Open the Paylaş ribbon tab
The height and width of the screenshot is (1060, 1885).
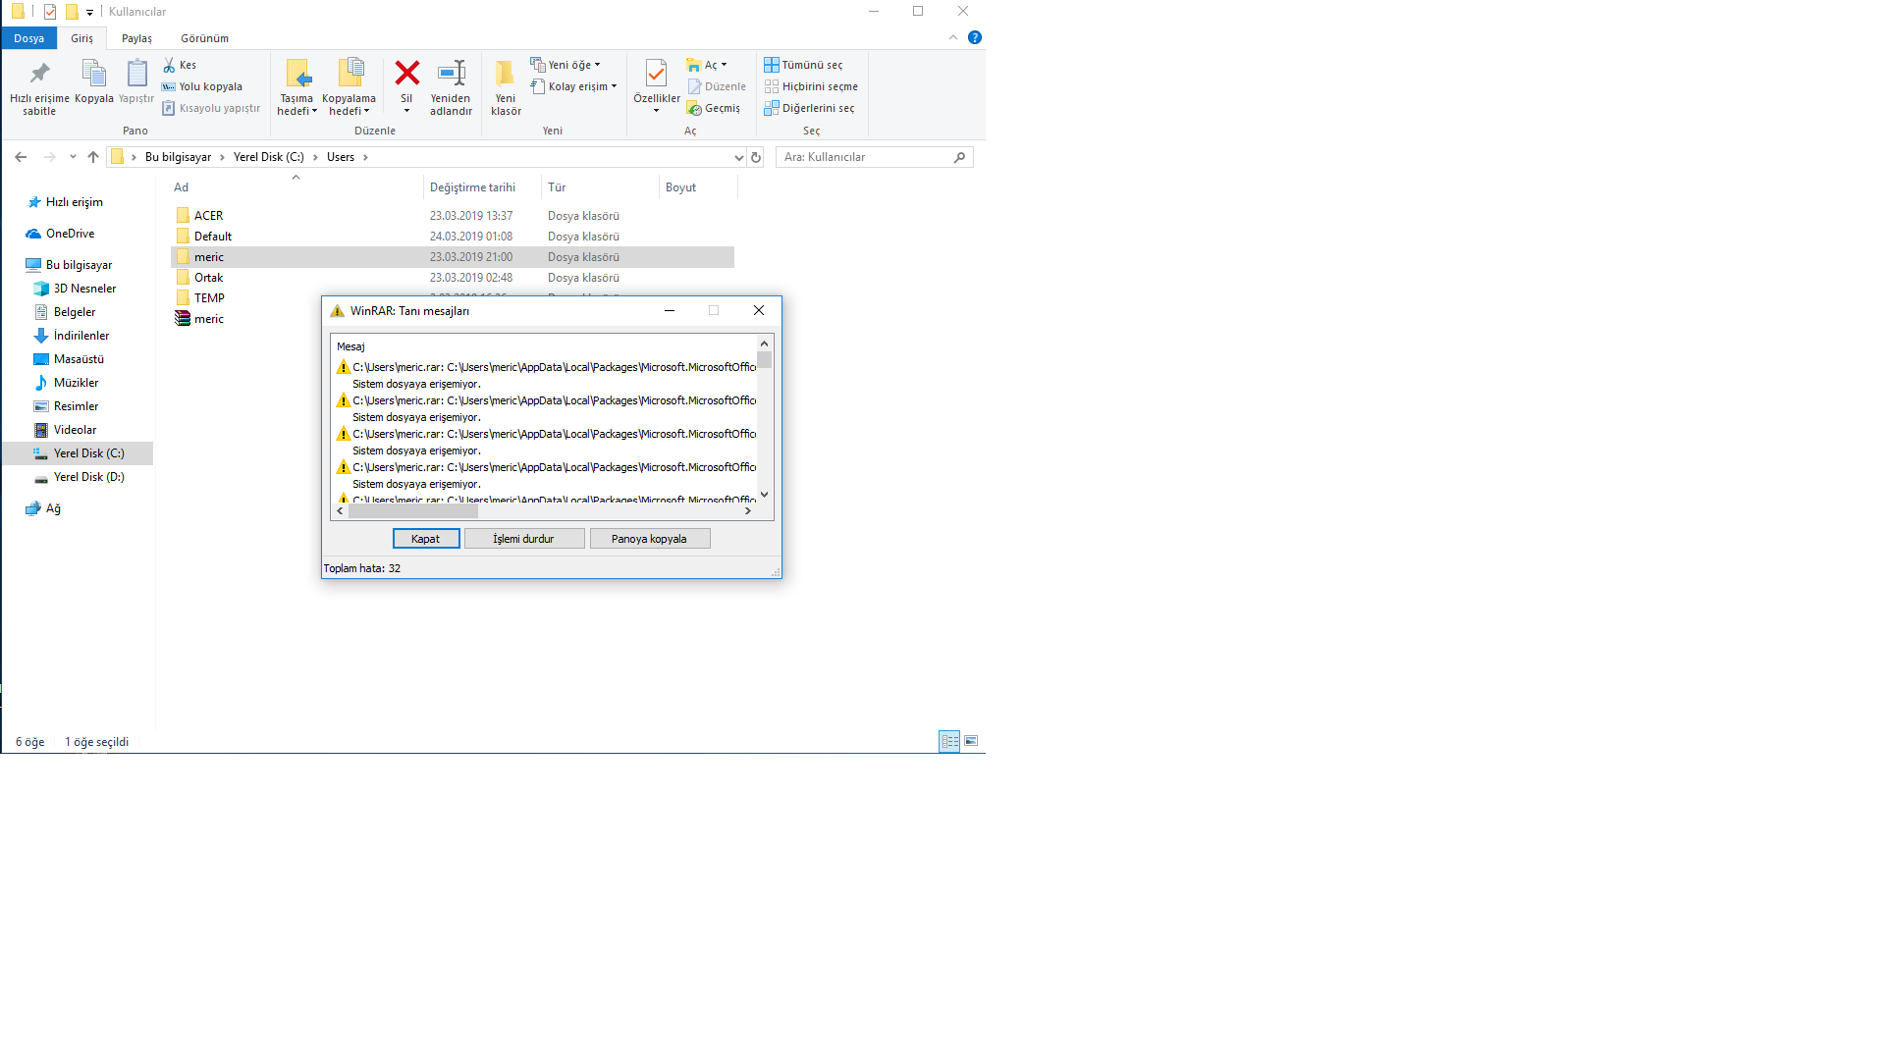tap(136, 38)
